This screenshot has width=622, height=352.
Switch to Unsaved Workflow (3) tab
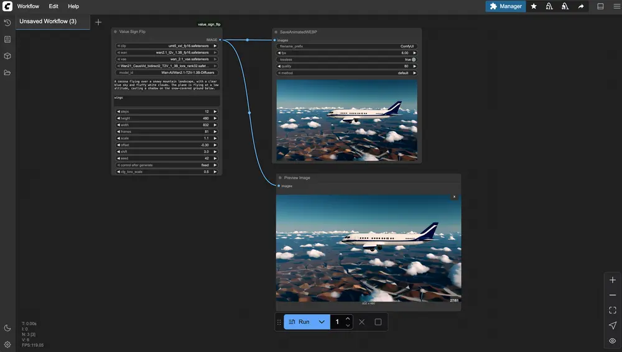tap(48, 22)
